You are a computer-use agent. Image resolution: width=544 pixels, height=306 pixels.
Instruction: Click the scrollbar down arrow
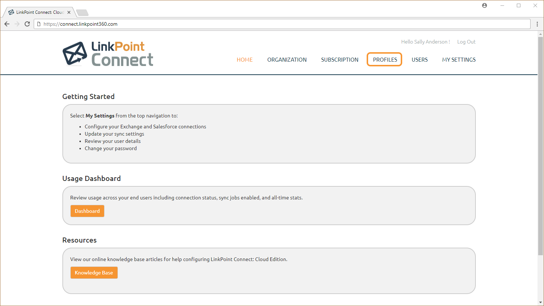540,302
